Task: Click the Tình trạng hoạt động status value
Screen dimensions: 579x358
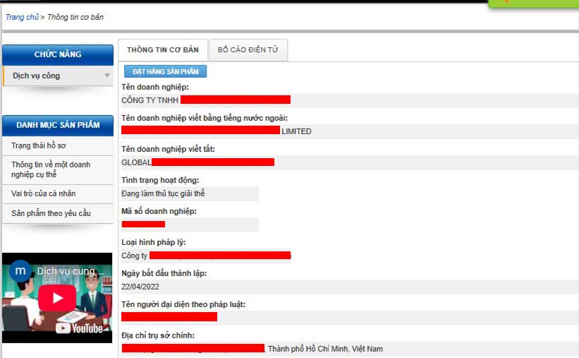Action: coord(163,193)
